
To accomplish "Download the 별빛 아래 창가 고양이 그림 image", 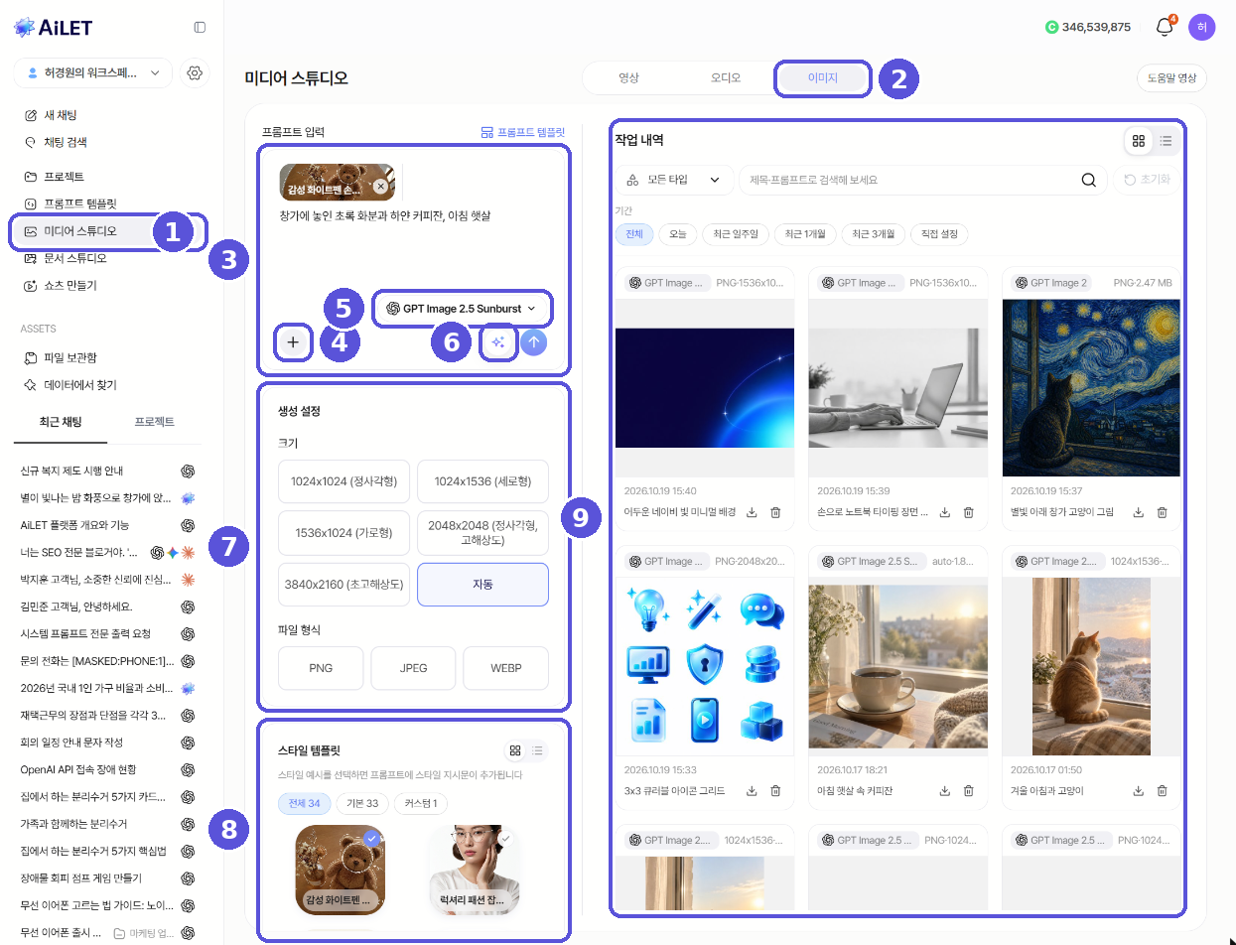I will pos(1139,512).
